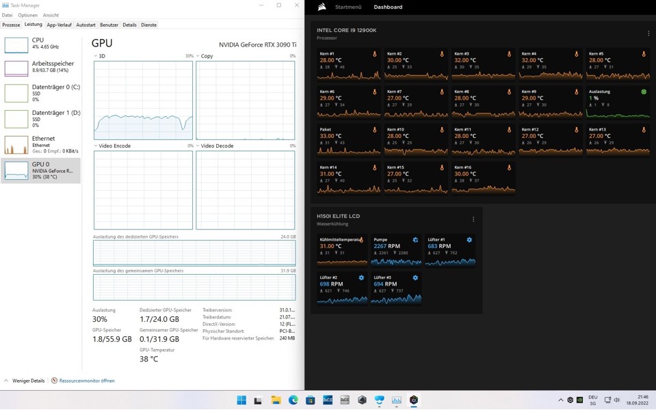The height and width of the screenshot is (410, 656).
Task: Click the Pumpe 2267 RPM tile
Action: (x=396, y=250)
